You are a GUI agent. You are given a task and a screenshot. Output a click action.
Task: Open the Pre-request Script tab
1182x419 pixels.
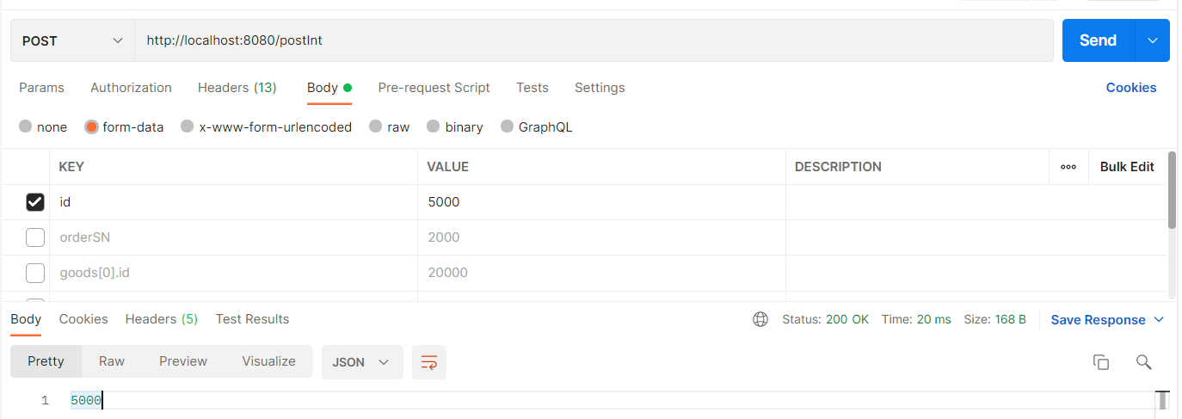434,88
